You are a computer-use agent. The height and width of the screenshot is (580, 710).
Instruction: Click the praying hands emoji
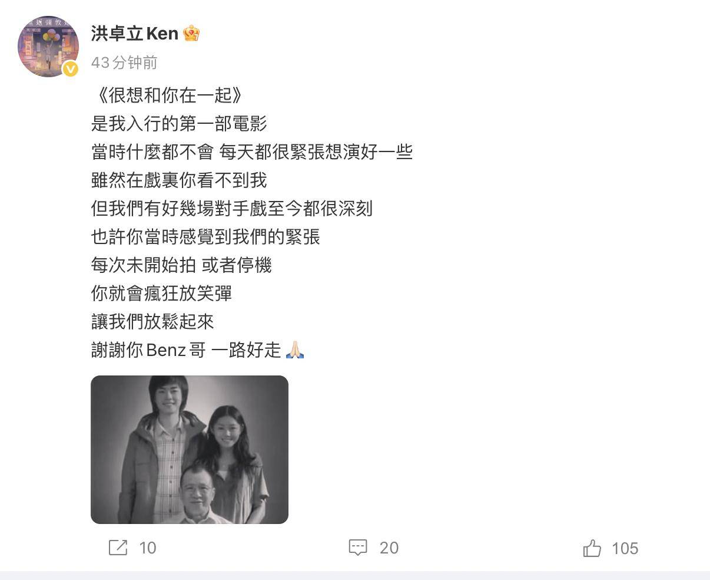click(x=295, y=350)
